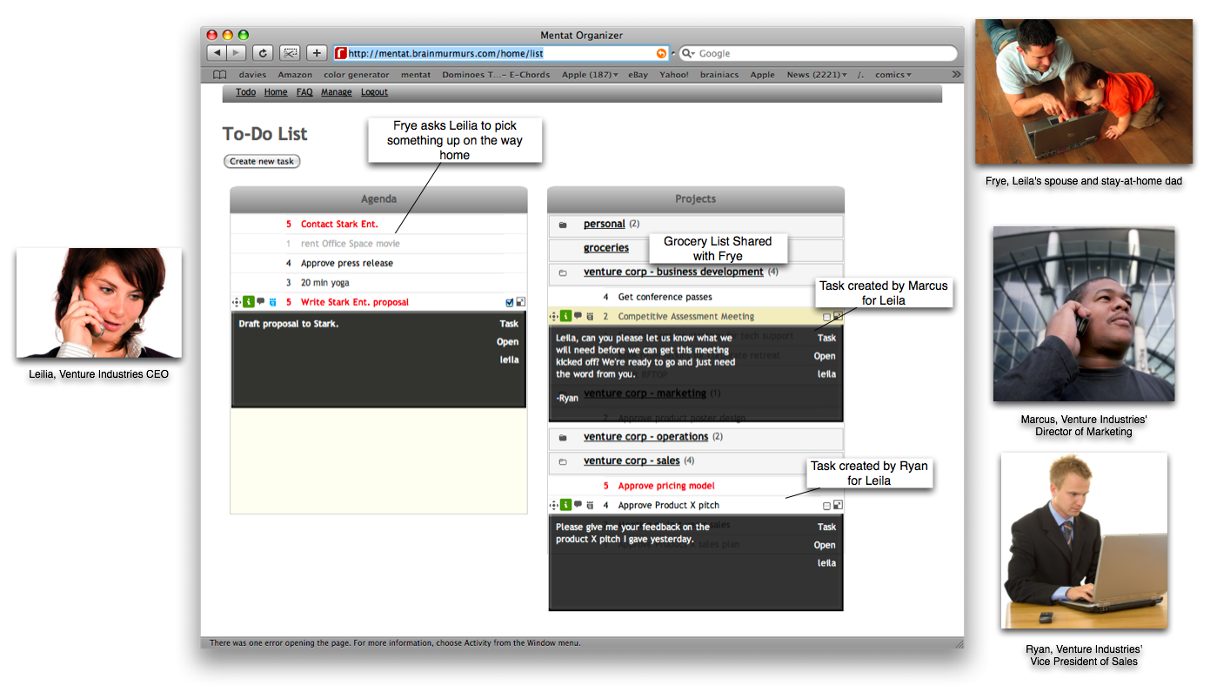Click the address bar URL field

tap(501, 54)
